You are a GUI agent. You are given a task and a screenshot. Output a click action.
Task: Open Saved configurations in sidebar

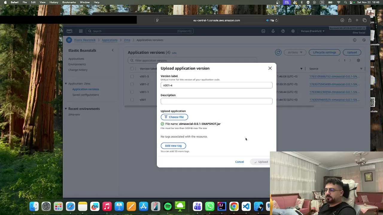(x=86, y=95)
